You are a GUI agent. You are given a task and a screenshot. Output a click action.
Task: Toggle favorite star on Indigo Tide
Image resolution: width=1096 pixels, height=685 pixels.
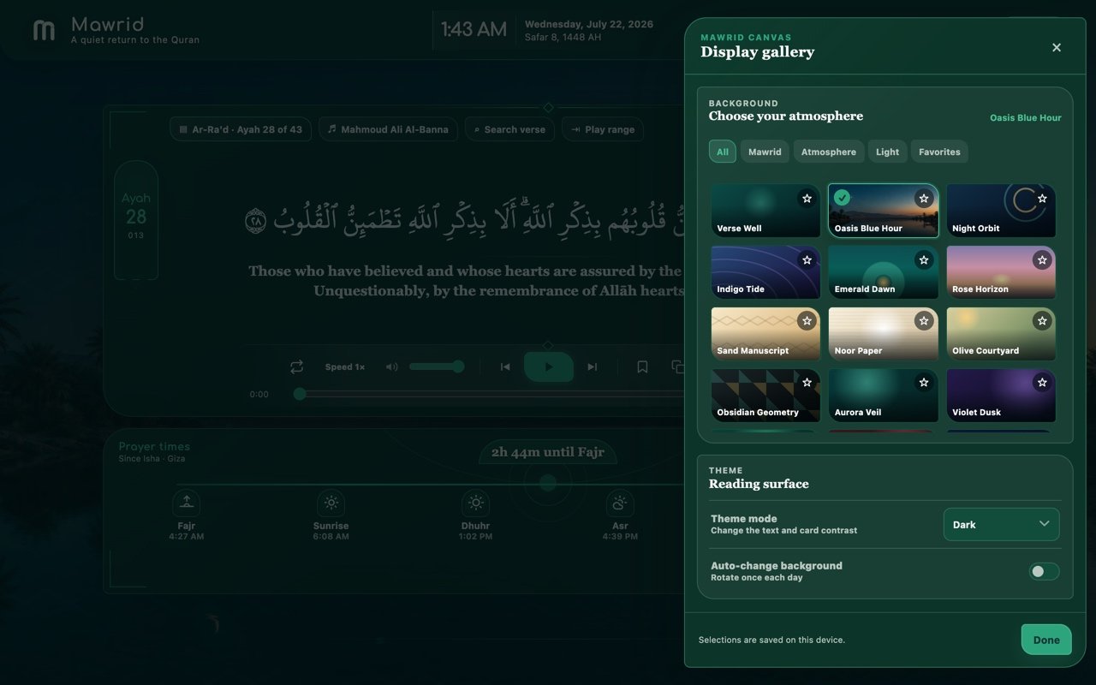(807, 259)
